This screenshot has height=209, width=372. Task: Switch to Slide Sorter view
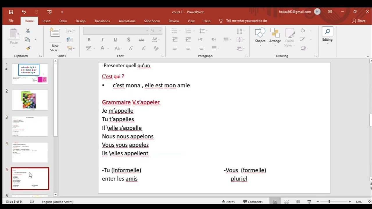point(287,202)
